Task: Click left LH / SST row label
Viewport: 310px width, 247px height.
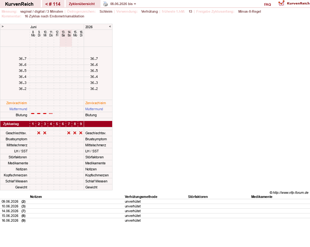Action: coord(21,151)
